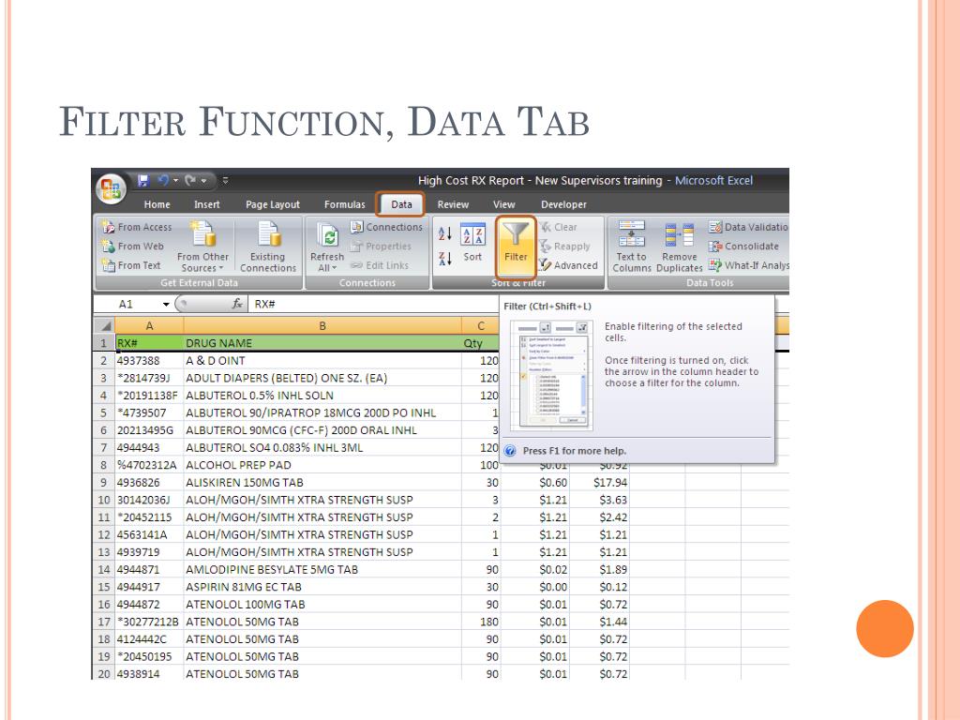Image resolution: width=960 pixels, height=720 pixels.
Task: Click Remove Duplicates
Action: point(679,247)
